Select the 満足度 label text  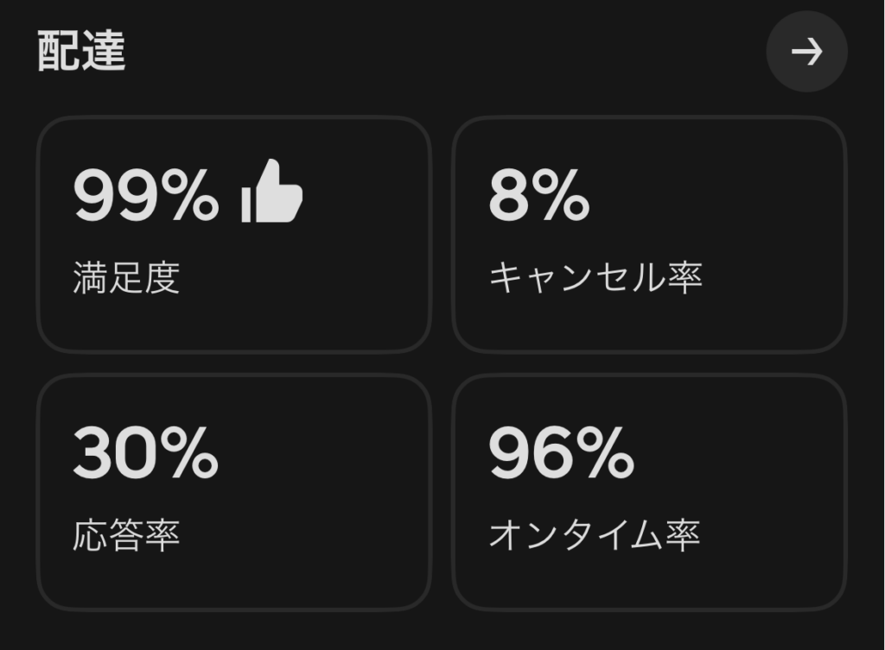point(126,278)
